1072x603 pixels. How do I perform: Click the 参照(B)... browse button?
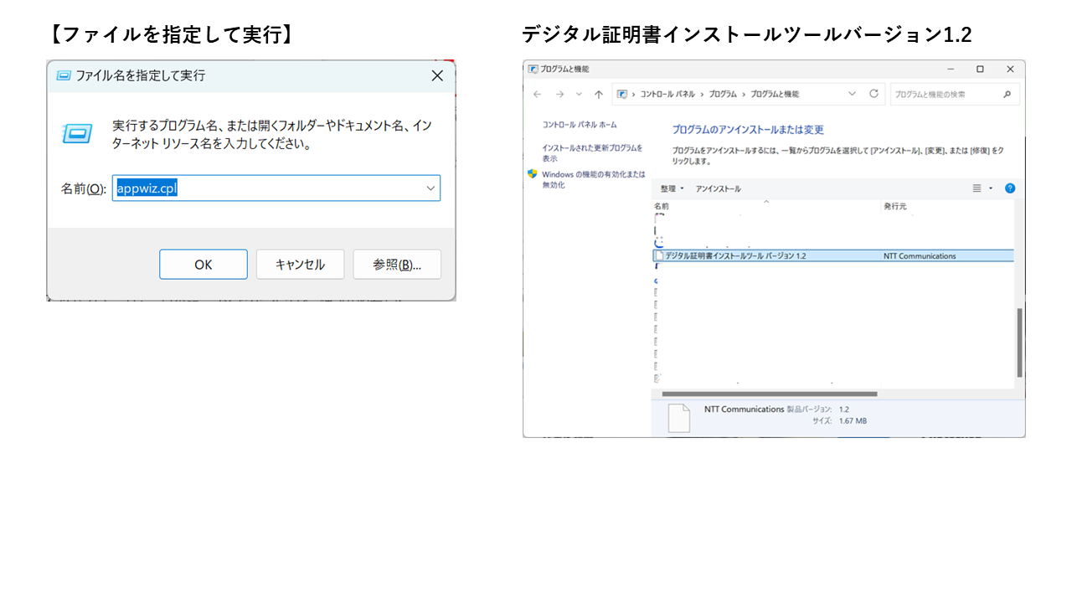tap(396, 265)
